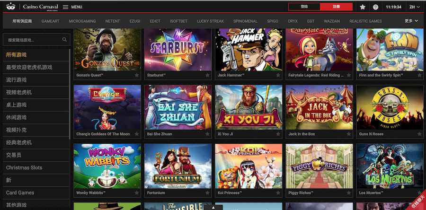Select 所有供应商 provider tab
Image resolution: width=426 pixels, height=210 pixels.
click(22, 21)
